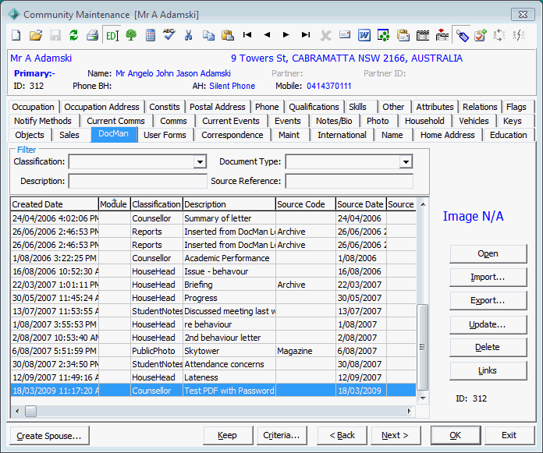Click the document list scroll up arrow
The height and width of the screenshot is (453, 543).
point(423,204)
